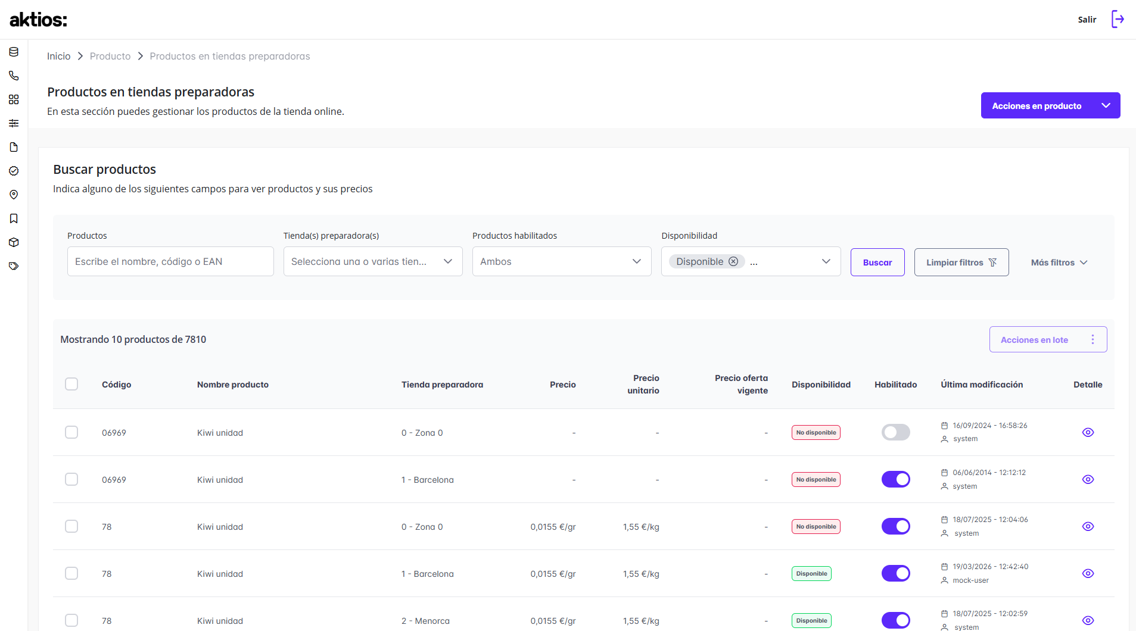View details of code 78 Zona 0 row
The image size is (1136, 631).
1088,526
